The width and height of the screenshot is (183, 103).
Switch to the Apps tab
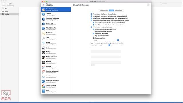[111, 11]
